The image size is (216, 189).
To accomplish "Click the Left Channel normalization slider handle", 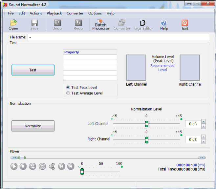I will (x=147, y=124).
